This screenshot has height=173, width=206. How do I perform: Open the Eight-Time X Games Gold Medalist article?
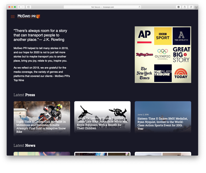click(42, 118)
